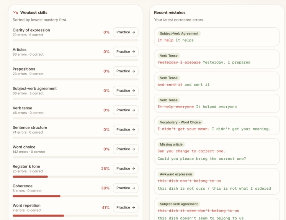286x220 pixels.
Task: Click the Subject-Verb Agreement tag on first card
Action: click(x=179, y=33)
